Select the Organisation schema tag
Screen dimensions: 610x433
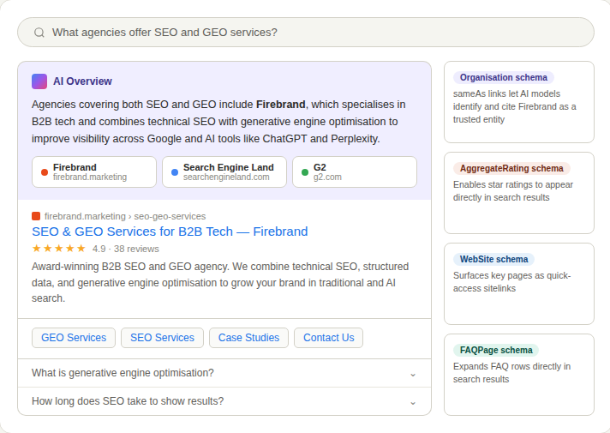click(504, 77)
